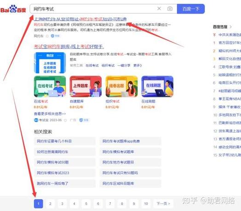Open the first result about 上海网约车从业资格证
The height and width of the screenshot is (211, 241).
(80, 19)
